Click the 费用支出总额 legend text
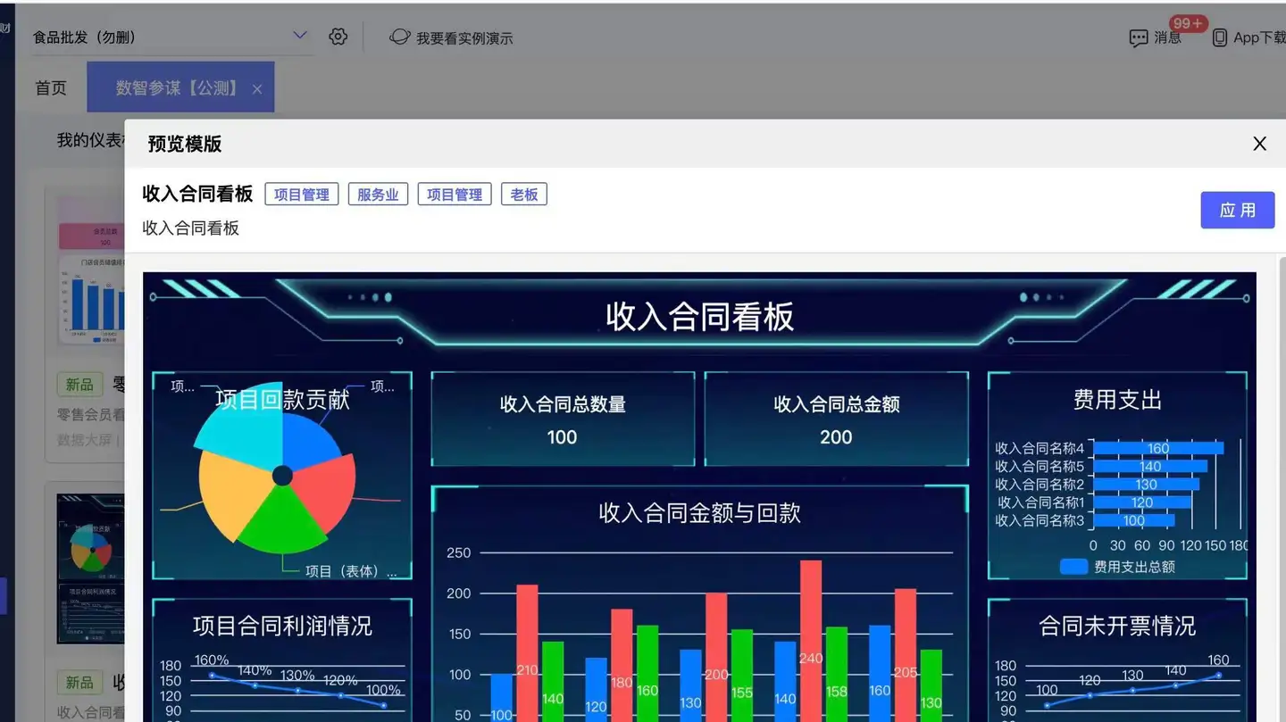This screenshot has height=722, width=1286. point(1135,567)
